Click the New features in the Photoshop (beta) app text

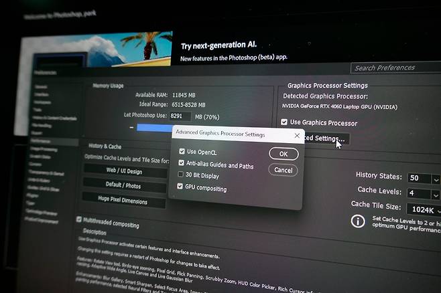click(x=234, y=58)
